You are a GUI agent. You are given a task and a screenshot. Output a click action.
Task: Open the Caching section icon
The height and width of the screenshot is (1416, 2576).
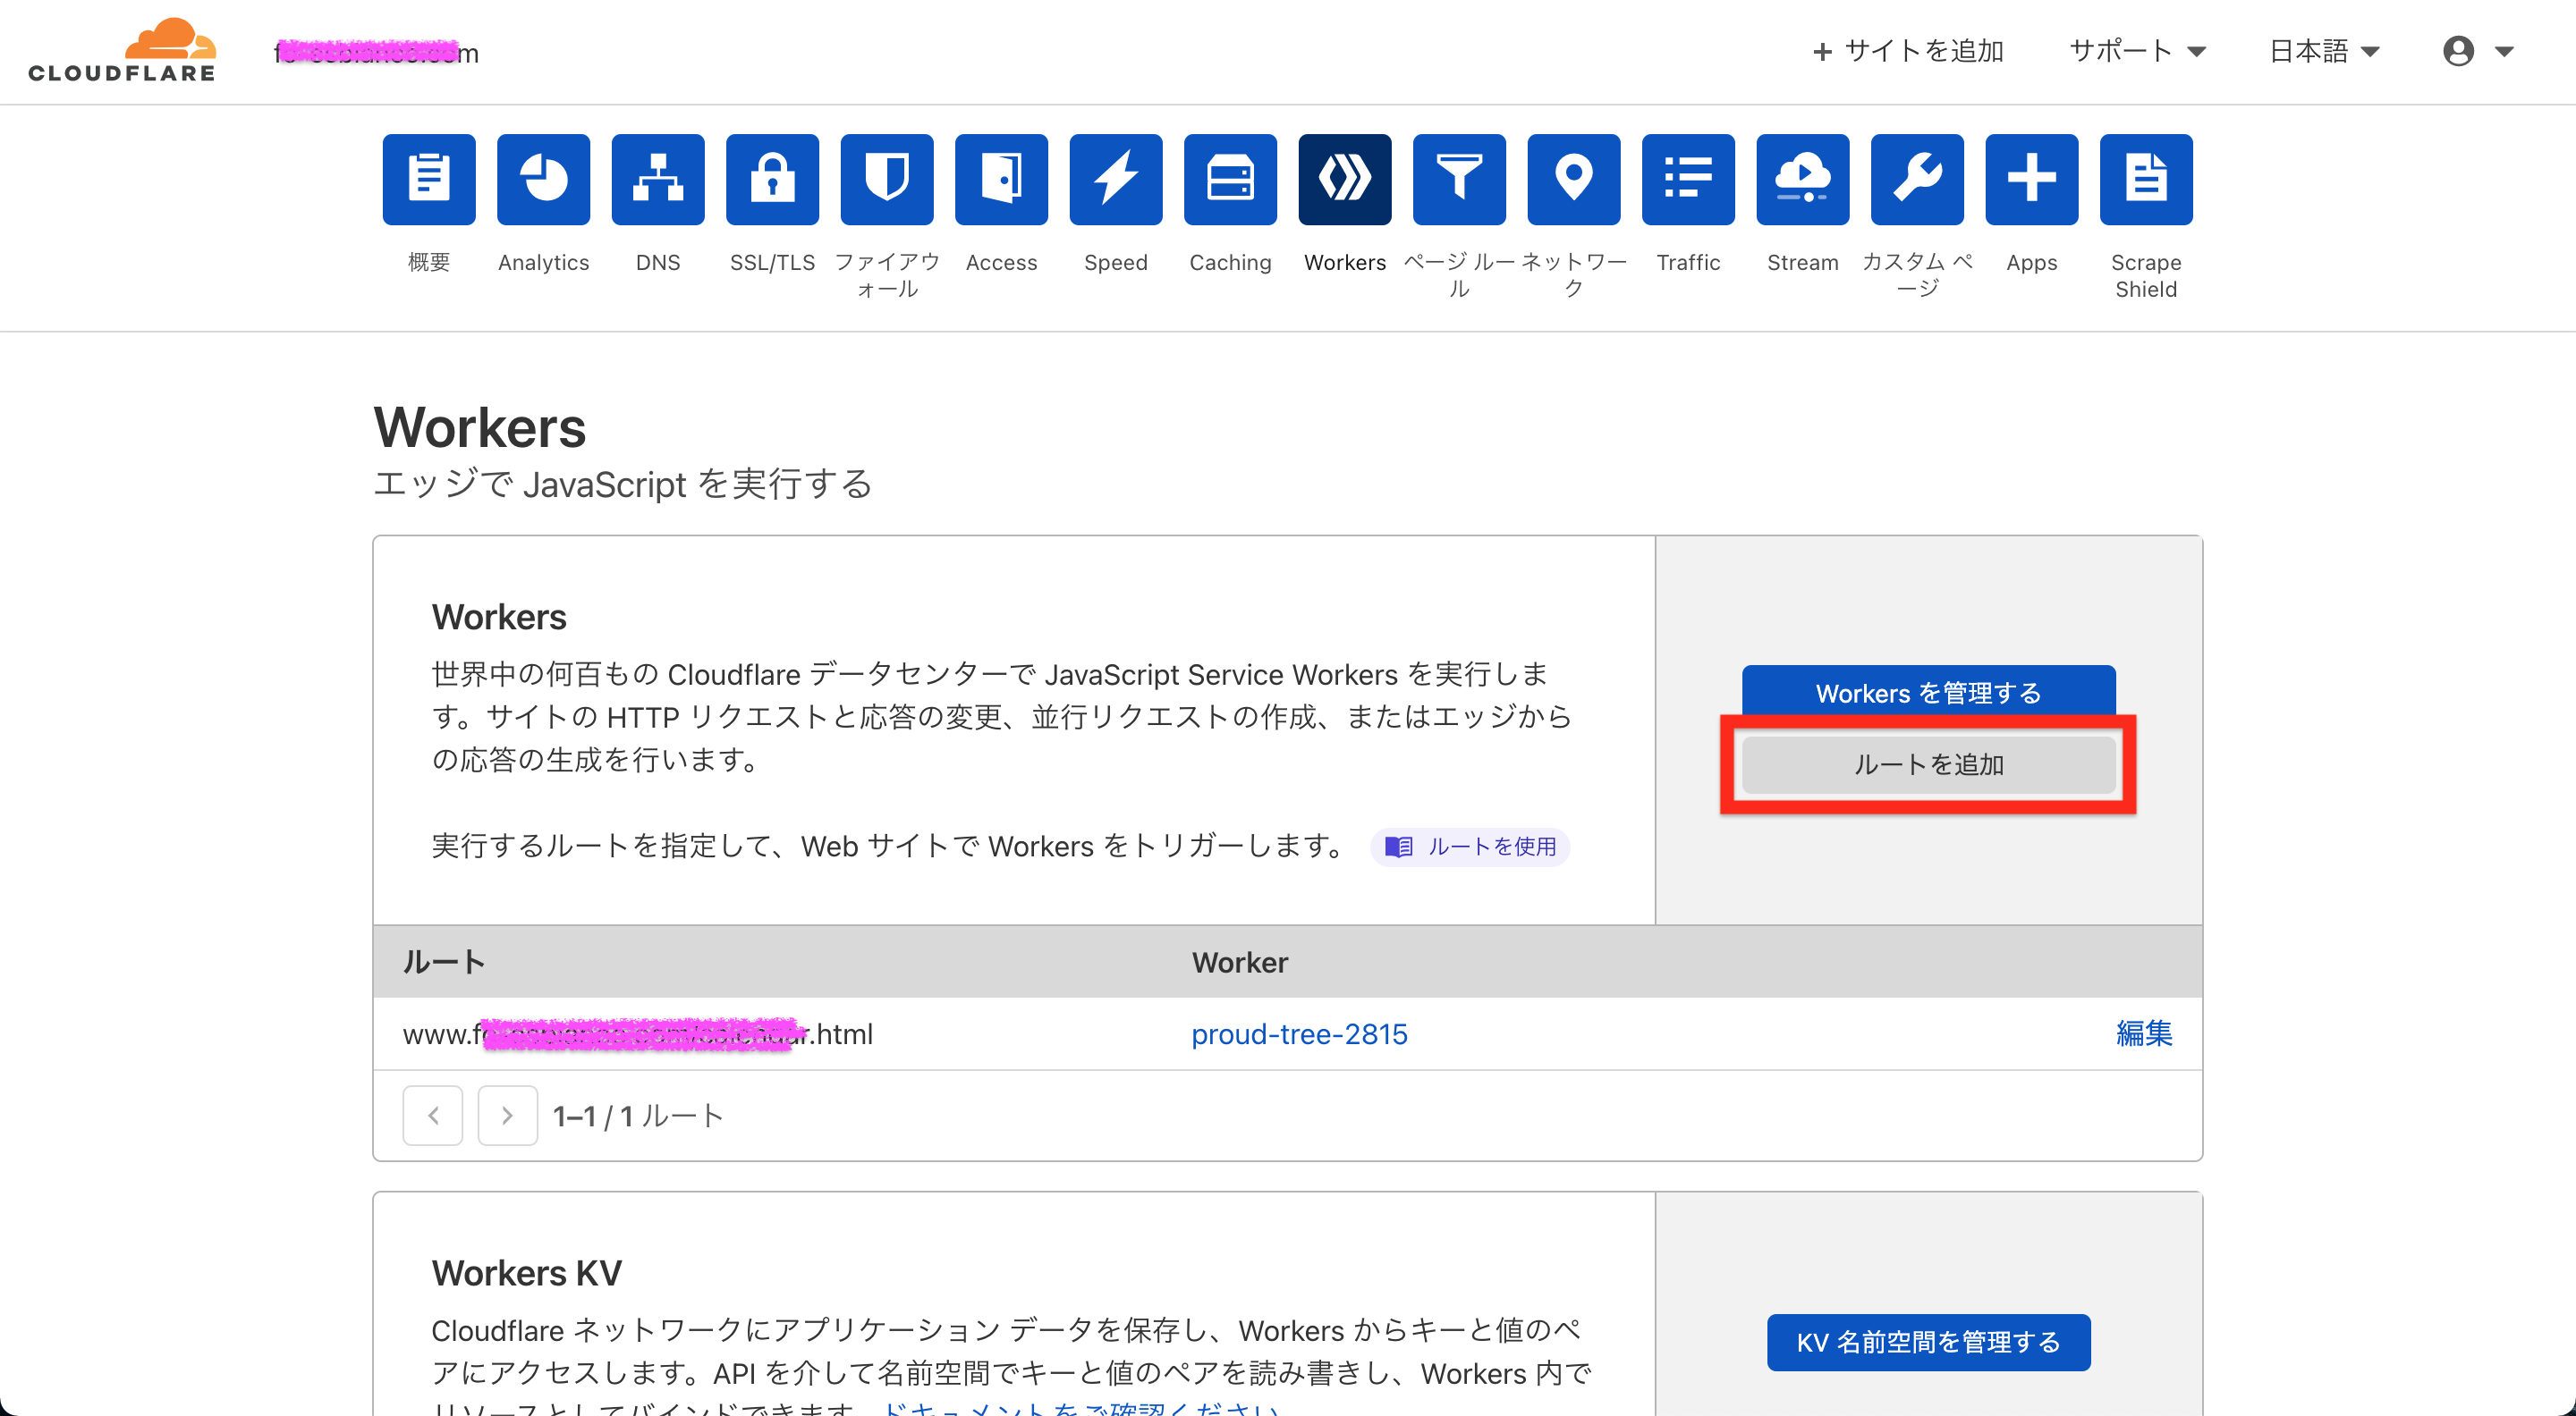tap(1230, 180)
